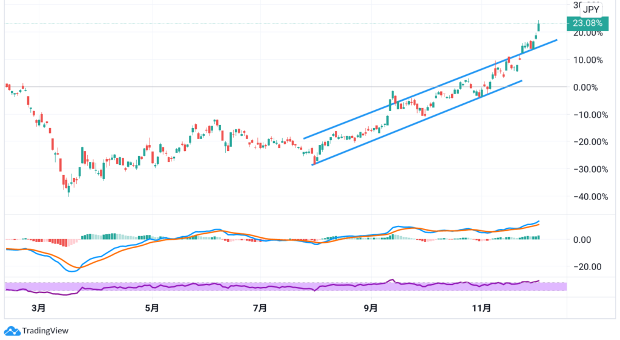
Task: Click the 7月 date marker
Action: tap(260, 309)
